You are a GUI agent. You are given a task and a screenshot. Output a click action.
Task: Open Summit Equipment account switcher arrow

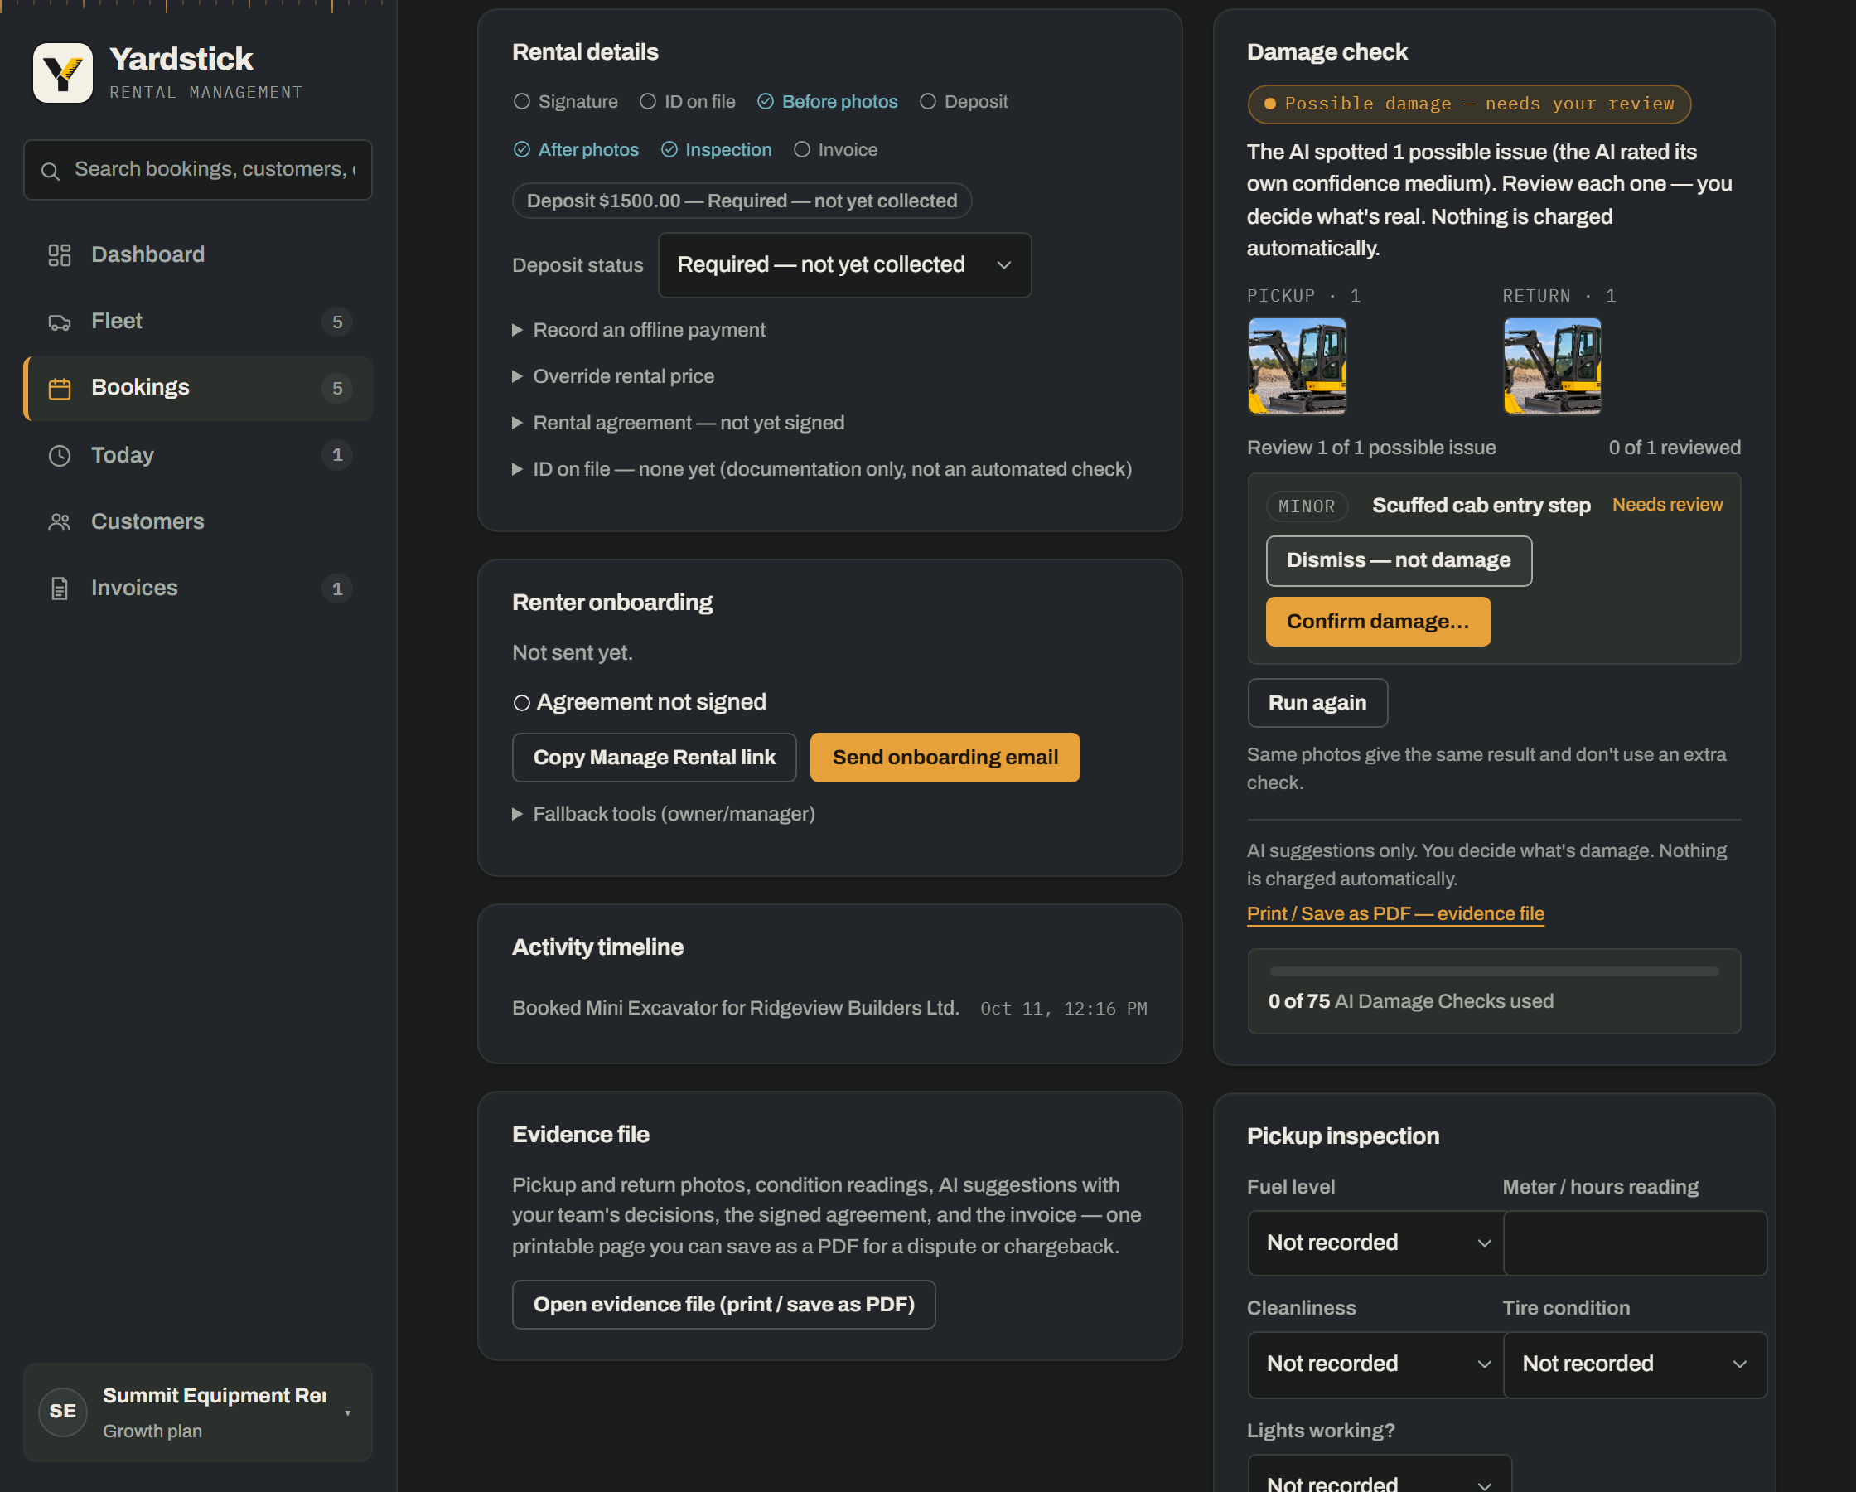348,1413
